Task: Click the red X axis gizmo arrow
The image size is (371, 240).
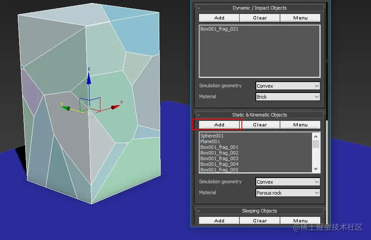Action: [116, 107]
